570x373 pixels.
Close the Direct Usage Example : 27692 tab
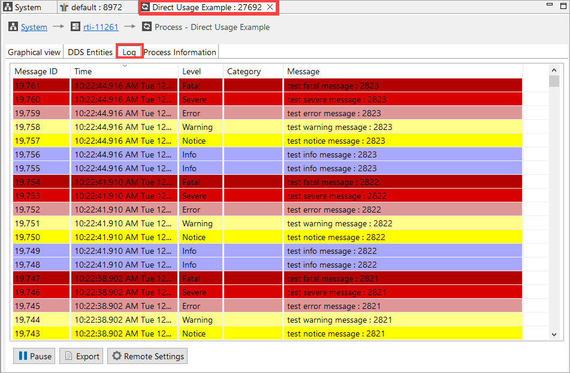point(270,7)
